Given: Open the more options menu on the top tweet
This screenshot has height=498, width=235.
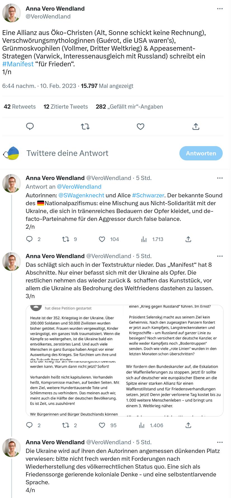Looking at the screenshot, I should [220, 8].
